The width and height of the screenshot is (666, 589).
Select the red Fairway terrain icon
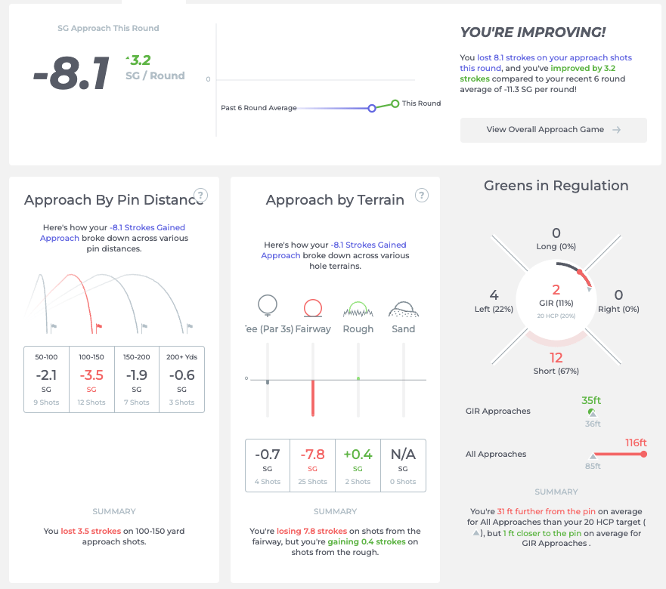(313, 308)
